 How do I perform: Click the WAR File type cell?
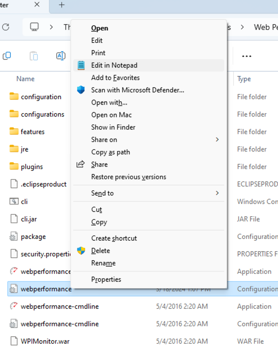pos(250,341)
